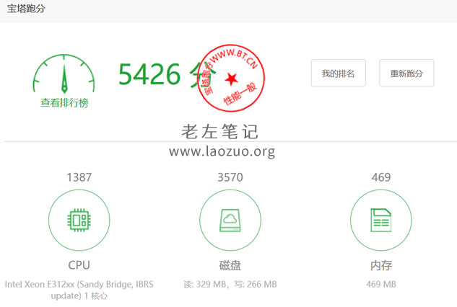This screenshot has height=307, width=457.
Task: Click the 磁盘 label text
Action: pyautogui.click(x=230, y=265)
